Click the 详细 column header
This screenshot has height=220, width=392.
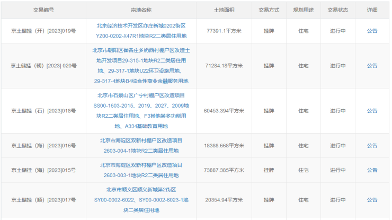coord(372,10)
